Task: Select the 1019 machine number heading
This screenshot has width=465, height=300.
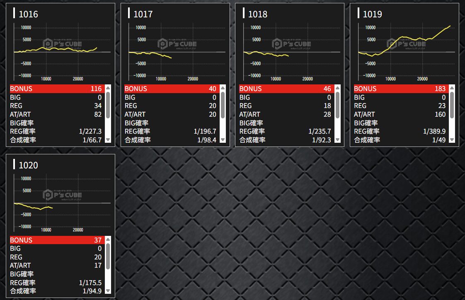Action: (x=372, y=14)
